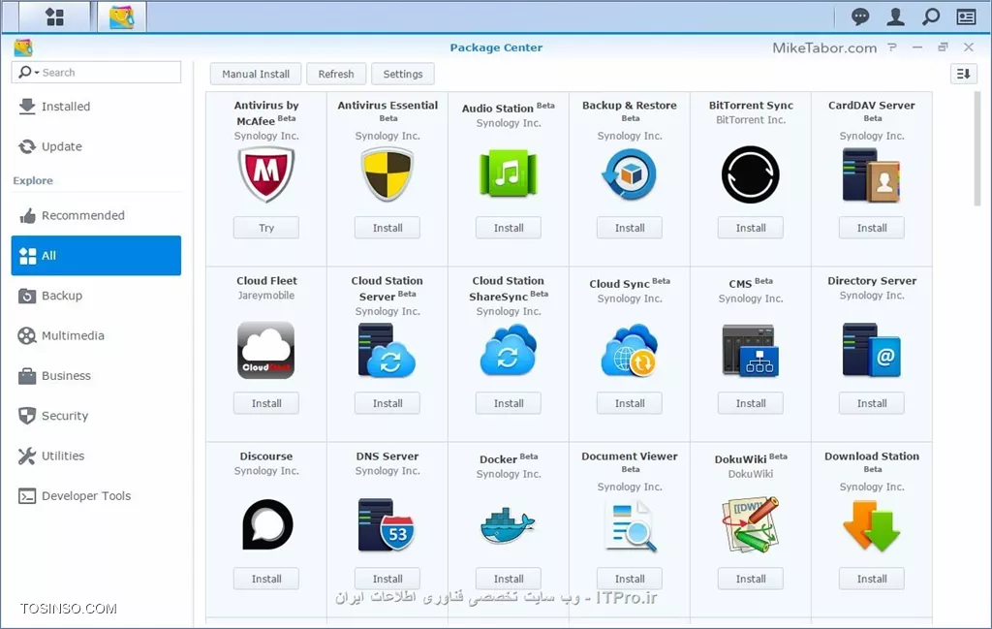
Task: Open the Package Center help question mark
Action: coord(892,47)
